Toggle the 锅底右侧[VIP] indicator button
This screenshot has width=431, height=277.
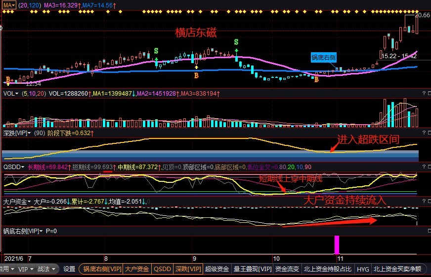(102, 269)
